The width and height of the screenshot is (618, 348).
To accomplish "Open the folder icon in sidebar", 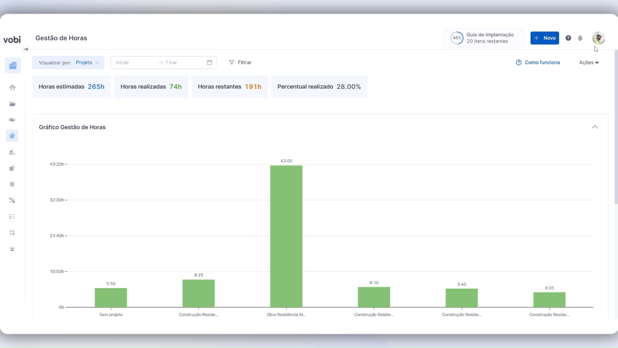I will coord(13,104).
